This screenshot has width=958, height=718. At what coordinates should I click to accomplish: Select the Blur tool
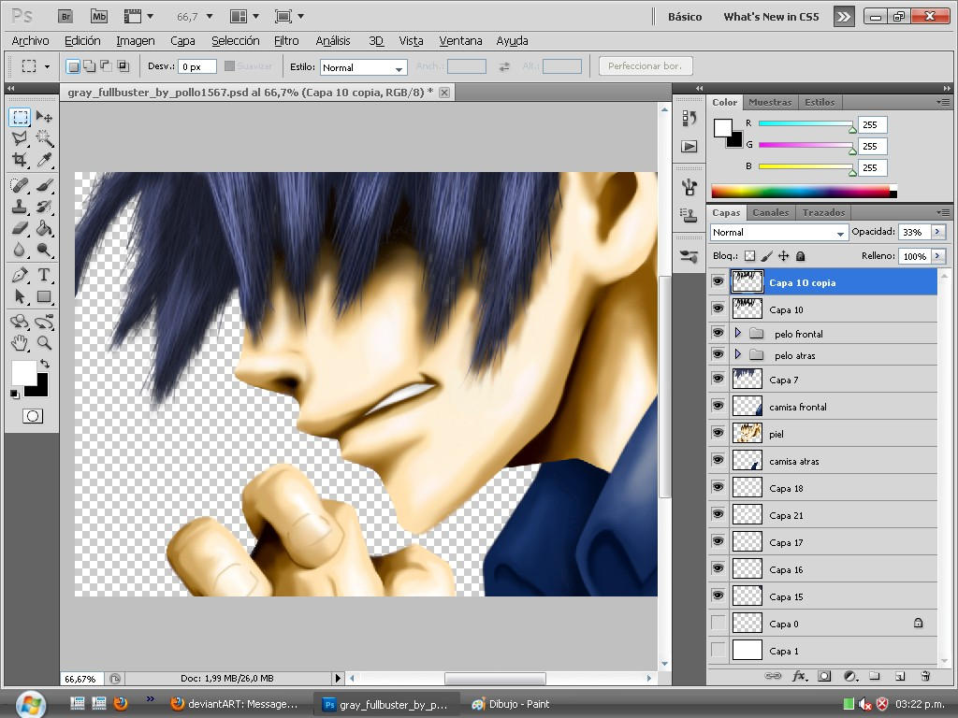point(21,250)
